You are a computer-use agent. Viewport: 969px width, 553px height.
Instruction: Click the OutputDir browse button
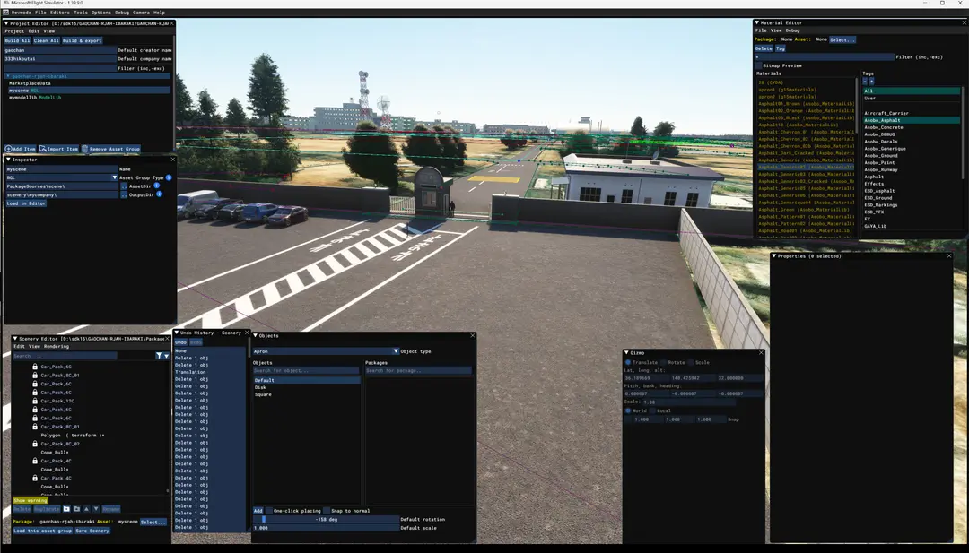coord(124,194)
